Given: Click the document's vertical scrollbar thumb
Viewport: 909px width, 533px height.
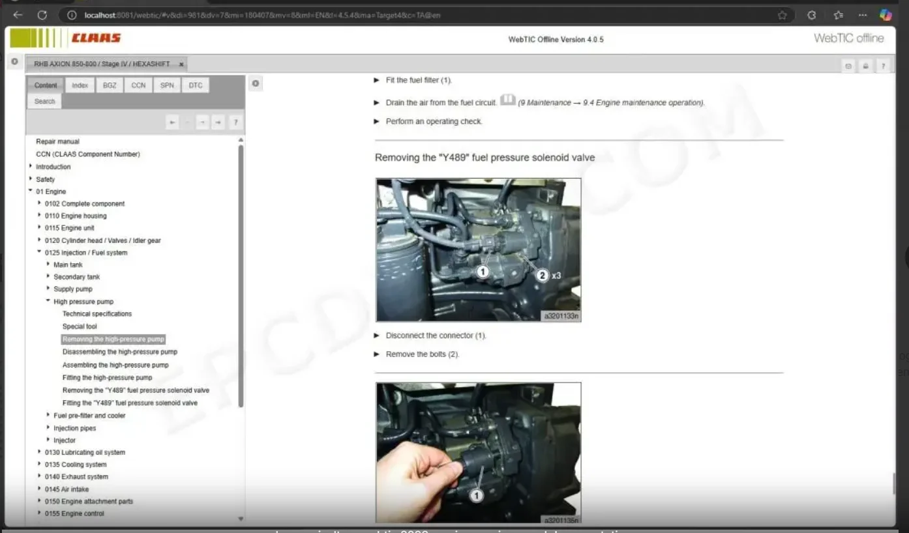Looking at the screenshot, I should pyautogui.click(x=894, y=483).
